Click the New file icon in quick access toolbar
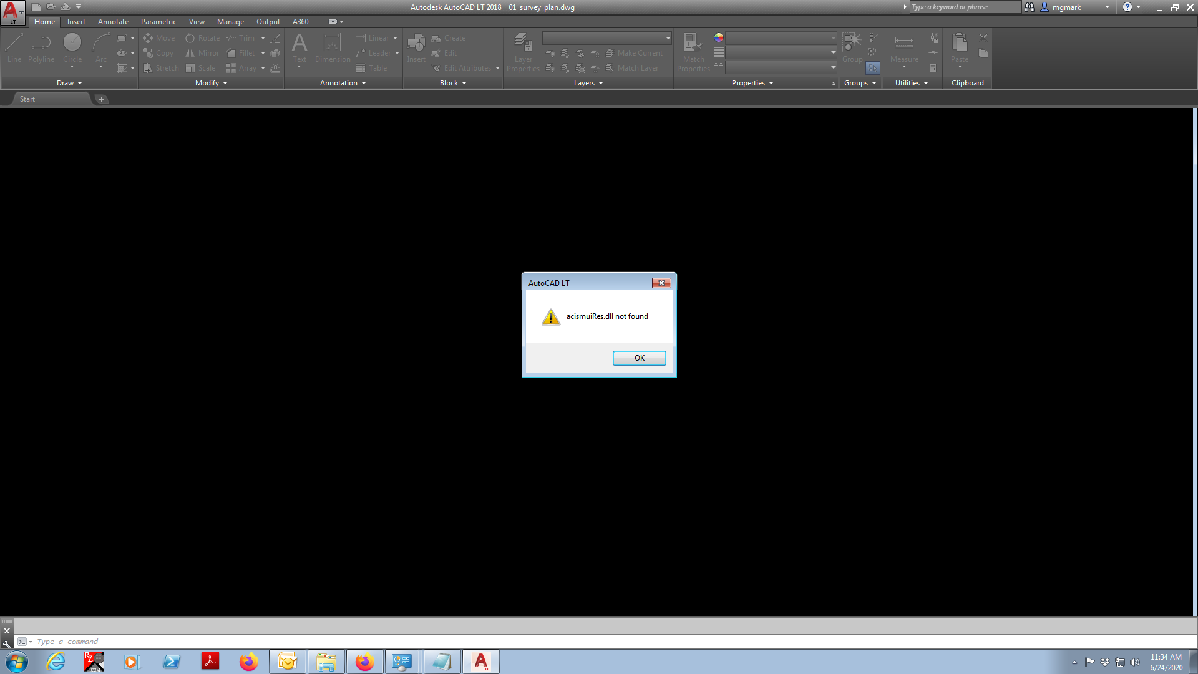Screen dimensions: 1198x674 pos(36,7)
